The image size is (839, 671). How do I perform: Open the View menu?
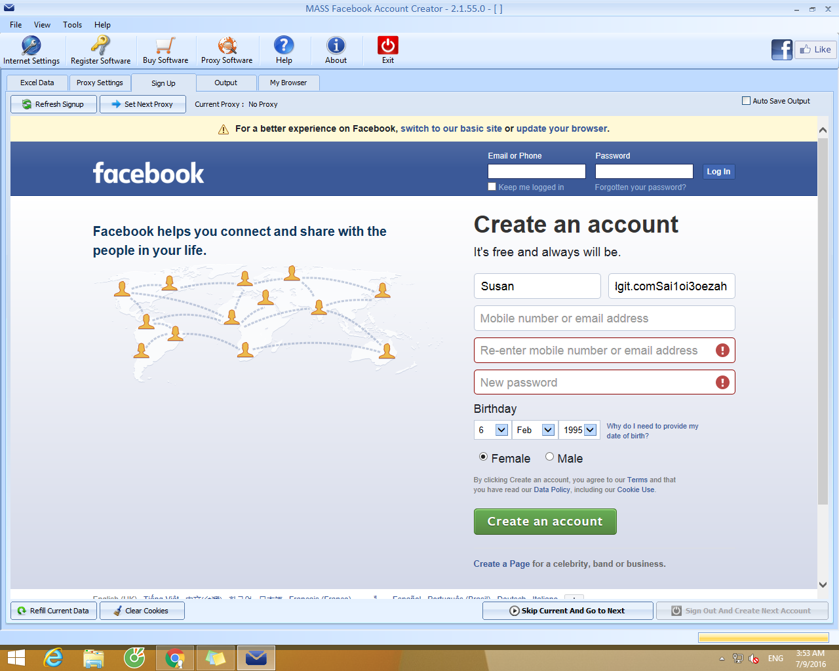[42, 25]
